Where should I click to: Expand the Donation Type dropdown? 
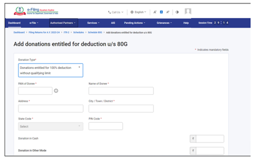click(50, 70)
